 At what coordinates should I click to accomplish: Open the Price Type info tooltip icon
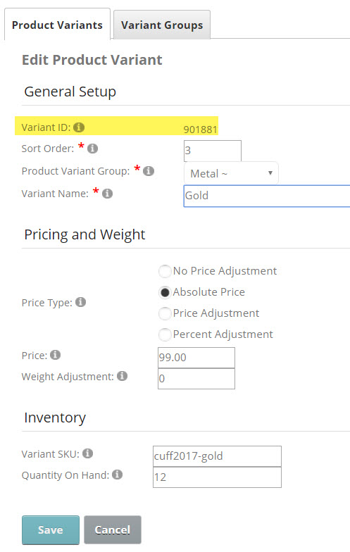coord(80,302)
